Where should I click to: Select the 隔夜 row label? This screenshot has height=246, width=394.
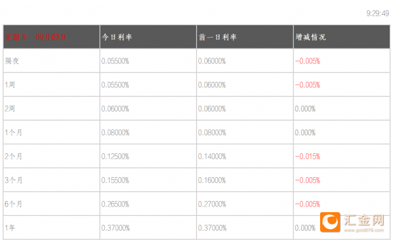tap(12, 61)
